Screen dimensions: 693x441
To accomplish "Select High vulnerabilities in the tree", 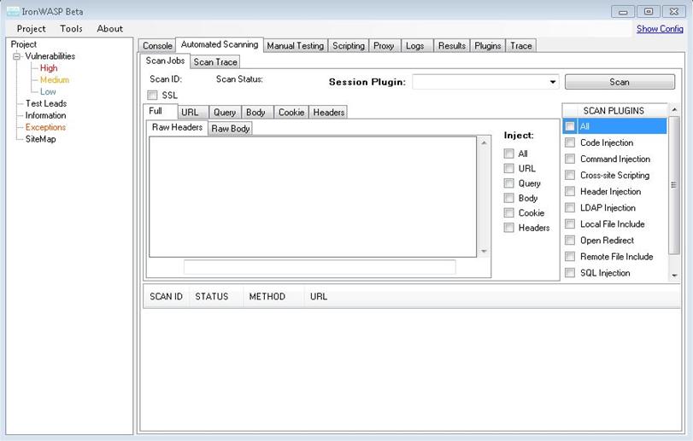I will click(x=49, y=68).
